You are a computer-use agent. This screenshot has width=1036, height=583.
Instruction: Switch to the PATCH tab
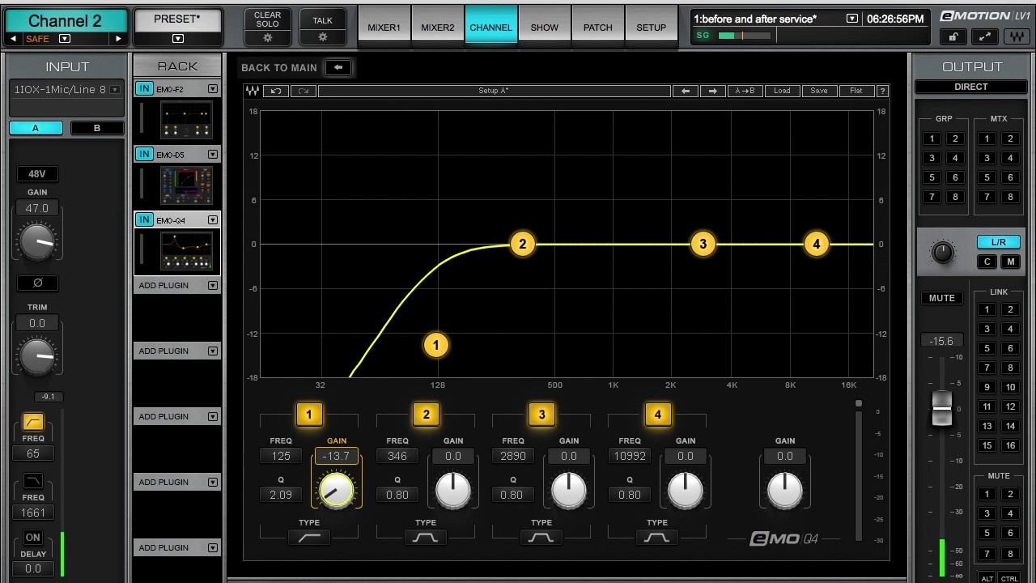tap(597, 27)
